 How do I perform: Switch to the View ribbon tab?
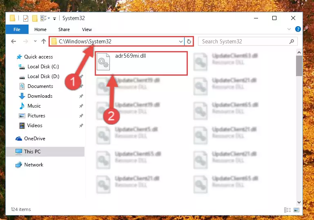tap(87, 29)
